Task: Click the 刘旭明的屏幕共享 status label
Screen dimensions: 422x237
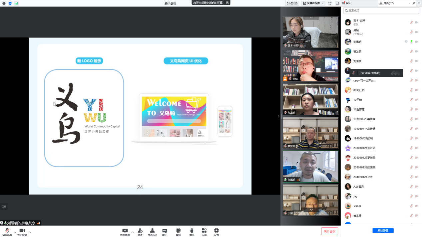Action: 21,223
